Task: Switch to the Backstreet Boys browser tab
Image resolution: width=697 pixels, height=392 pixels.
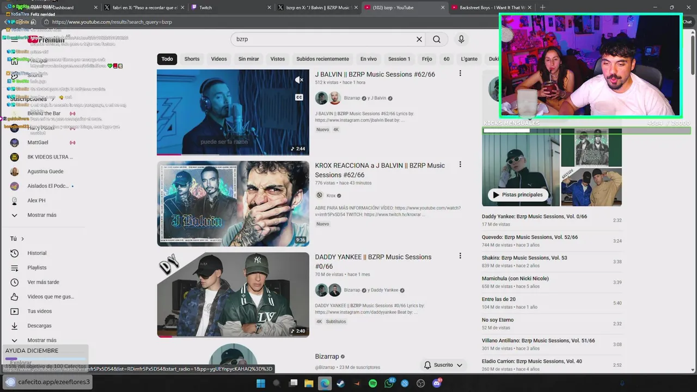Action: pyautogui.click(x=492, y=8)
